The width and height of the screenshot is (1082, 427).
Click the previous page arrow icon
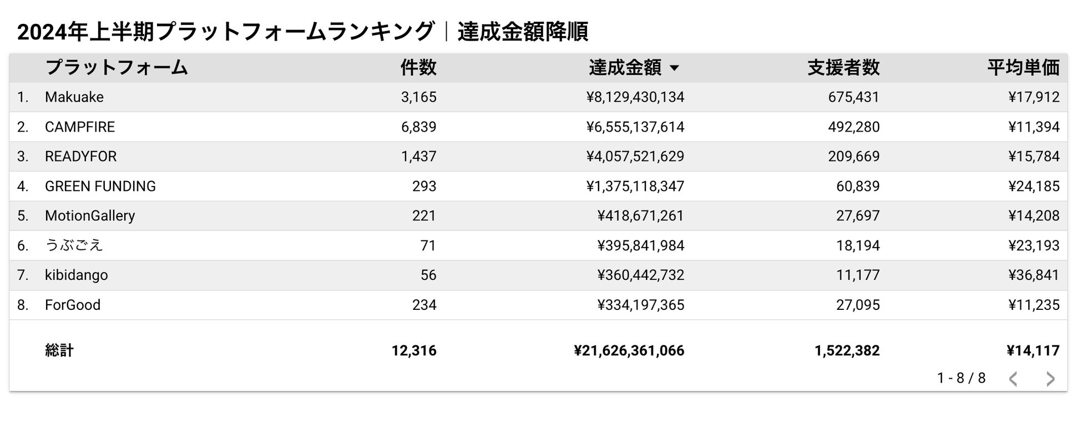1013,379
